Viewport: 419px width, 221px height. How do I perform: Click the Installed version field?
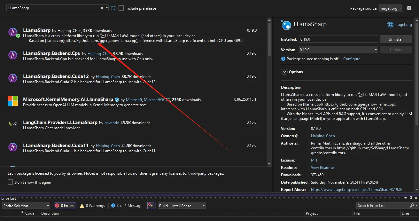(338, 39)
